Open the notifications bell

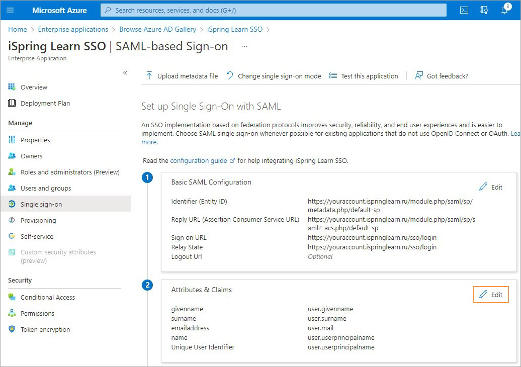coord(505,10)
